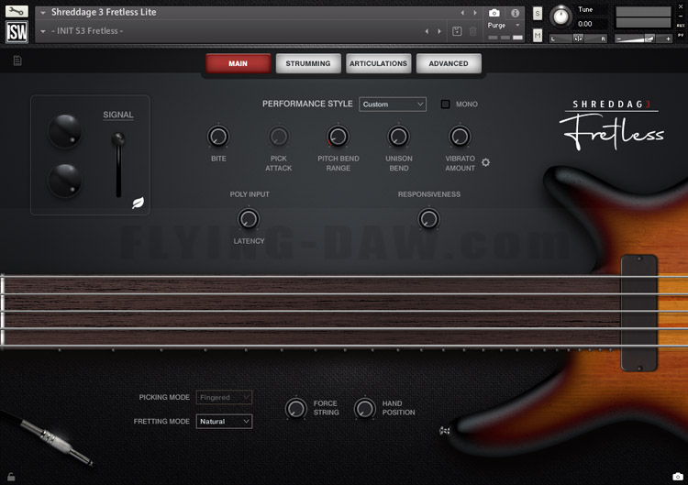Click the lock icon at bottom left
This screenshot has height=485, width=688.
coord(11,477)
